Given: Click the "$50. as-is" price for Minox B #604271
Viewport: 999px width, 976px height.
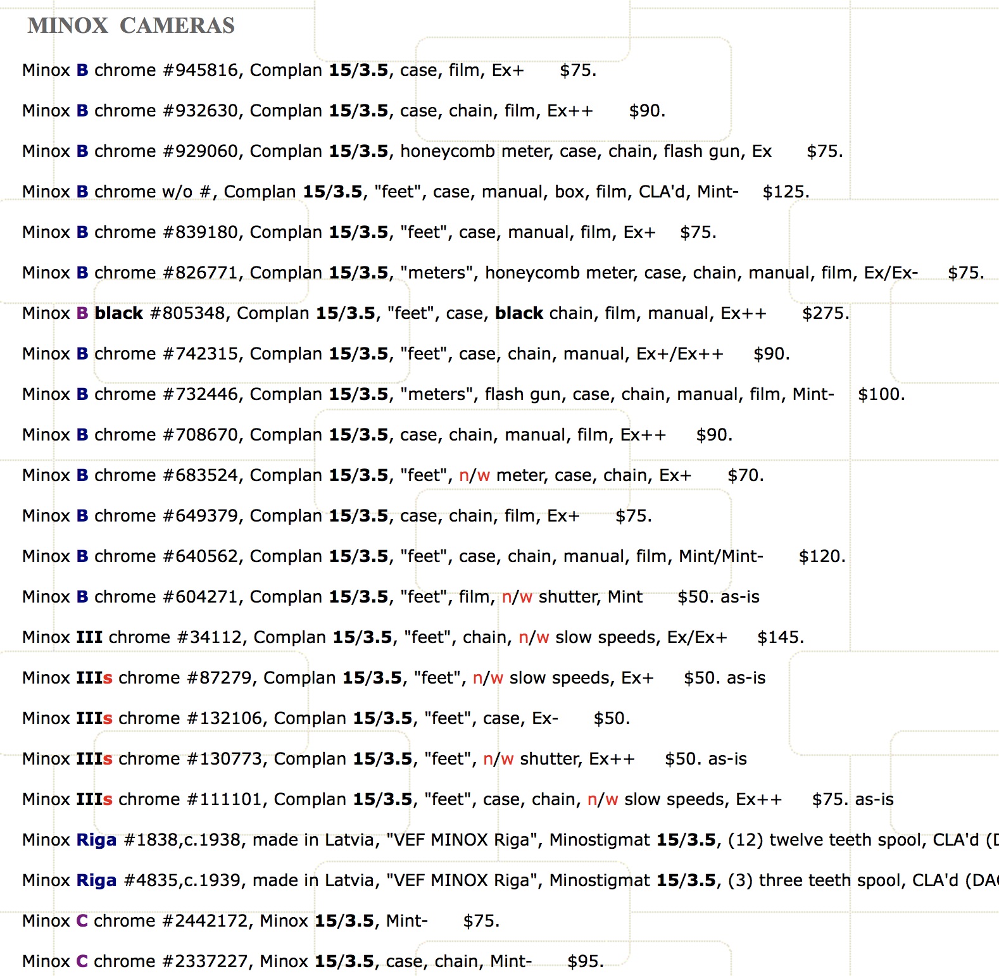Looking at the screenshot, I should 718,597.
